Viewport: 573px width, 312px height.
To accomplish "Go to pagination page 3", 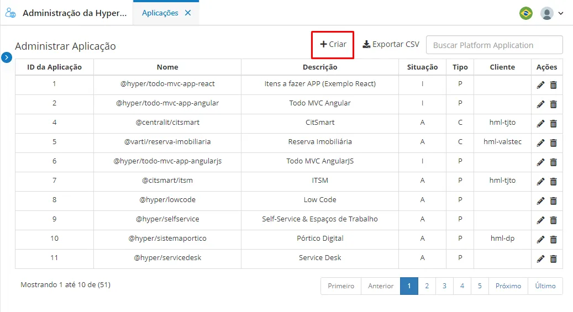I will pyautogui.click(x=444, y=286).
